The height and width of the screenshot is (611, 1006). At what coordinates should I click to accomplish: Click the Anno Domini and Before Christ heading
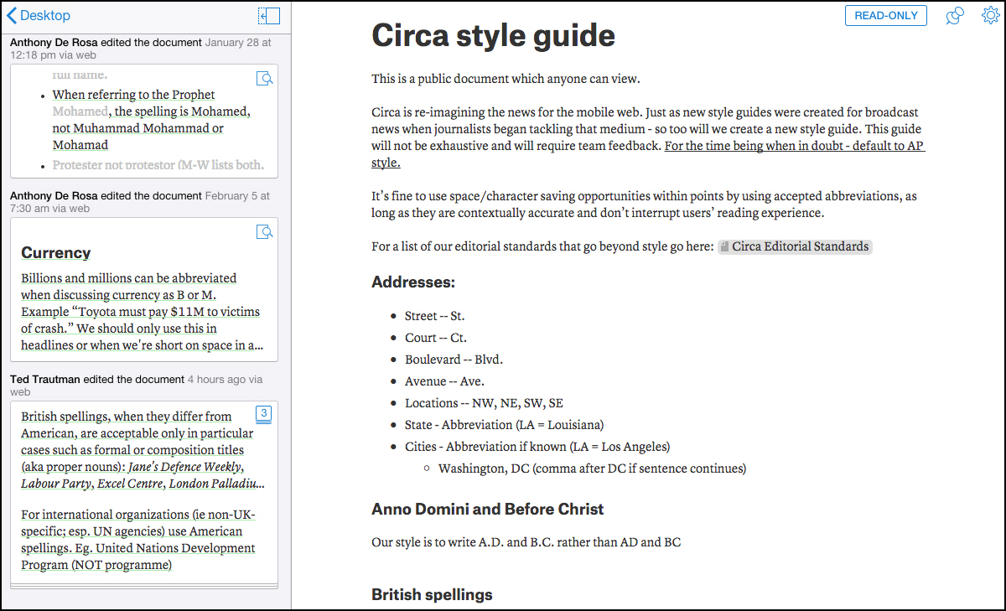click(488, 509)
